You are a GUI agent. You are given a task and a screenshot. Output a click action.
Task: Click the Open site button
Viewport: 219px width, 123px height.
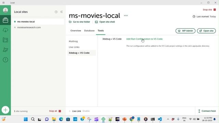206,31
